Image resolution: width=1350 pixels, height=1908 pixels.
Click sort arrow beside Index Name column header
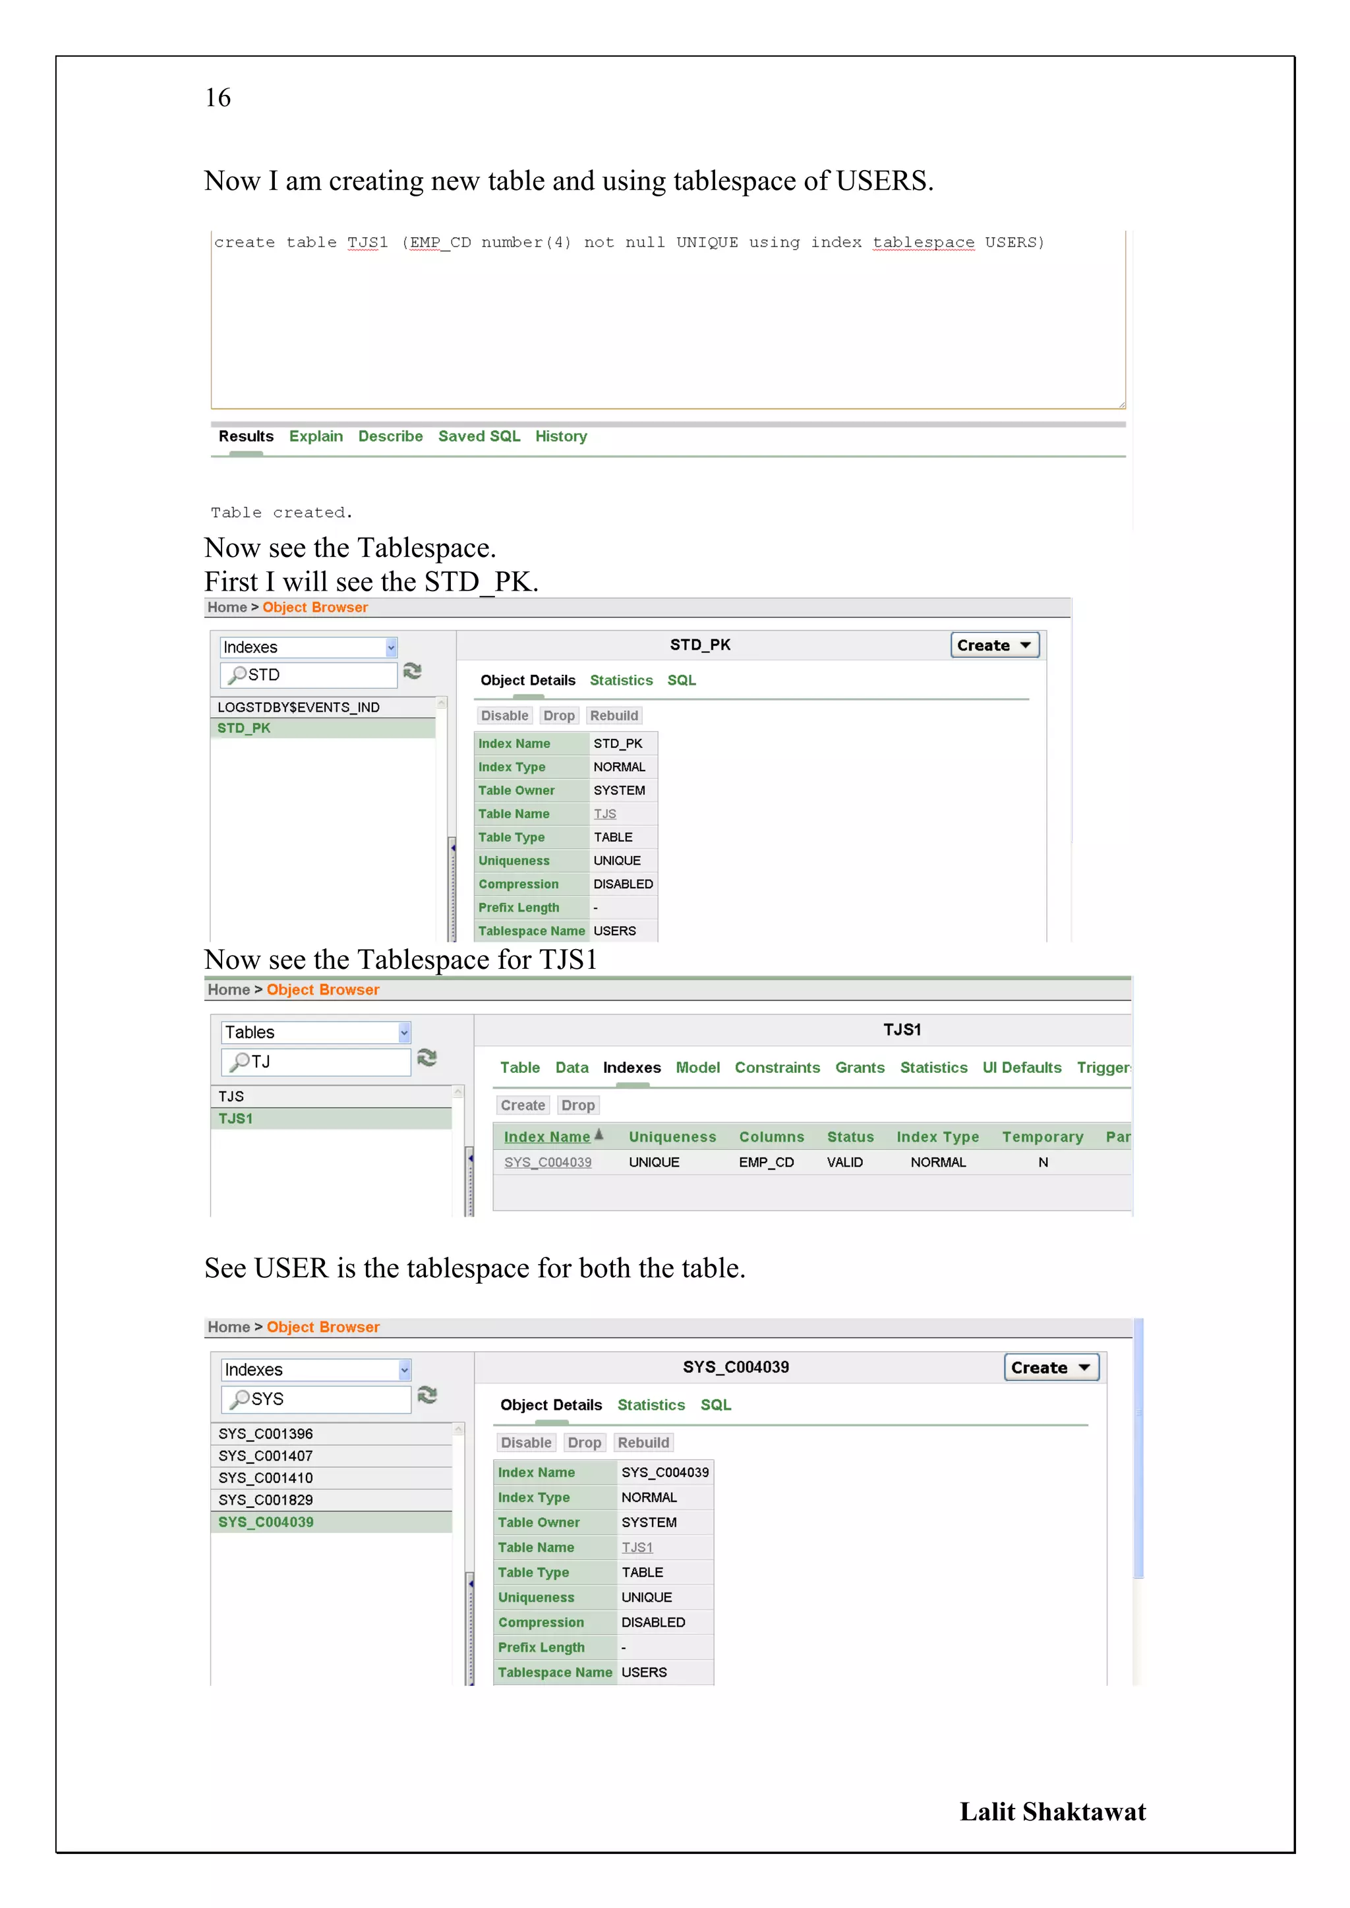pos(599,1134)
